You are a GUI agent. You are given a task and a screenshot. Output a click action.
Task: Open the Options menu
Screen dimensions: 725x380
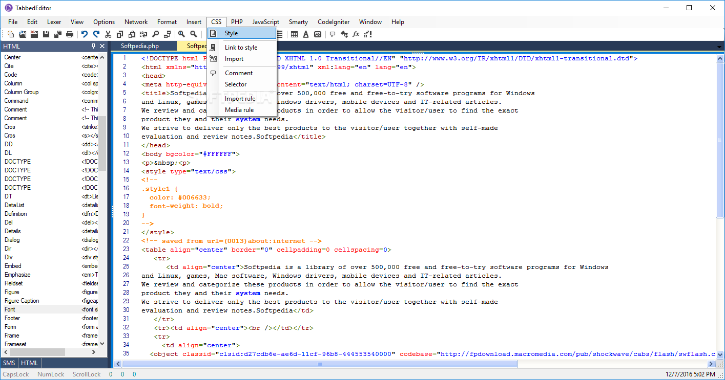tap(104, 22)
